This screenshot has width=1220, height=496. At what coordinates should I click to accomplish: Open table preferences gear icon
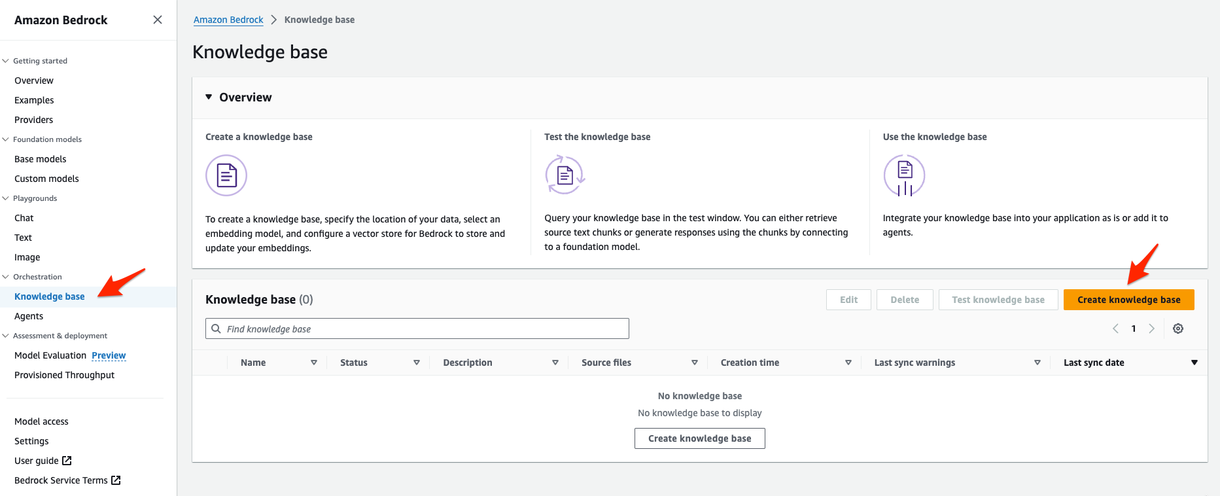pyautogui.click(x=1178, y=328)
